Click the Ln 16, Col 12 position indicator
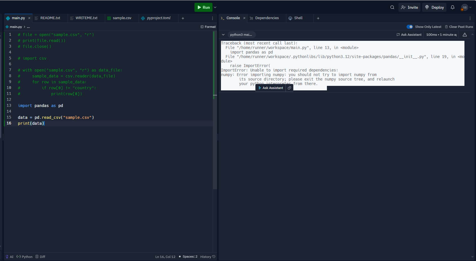The width and height of the screenshot is (476, 261). tap(165, 257)
